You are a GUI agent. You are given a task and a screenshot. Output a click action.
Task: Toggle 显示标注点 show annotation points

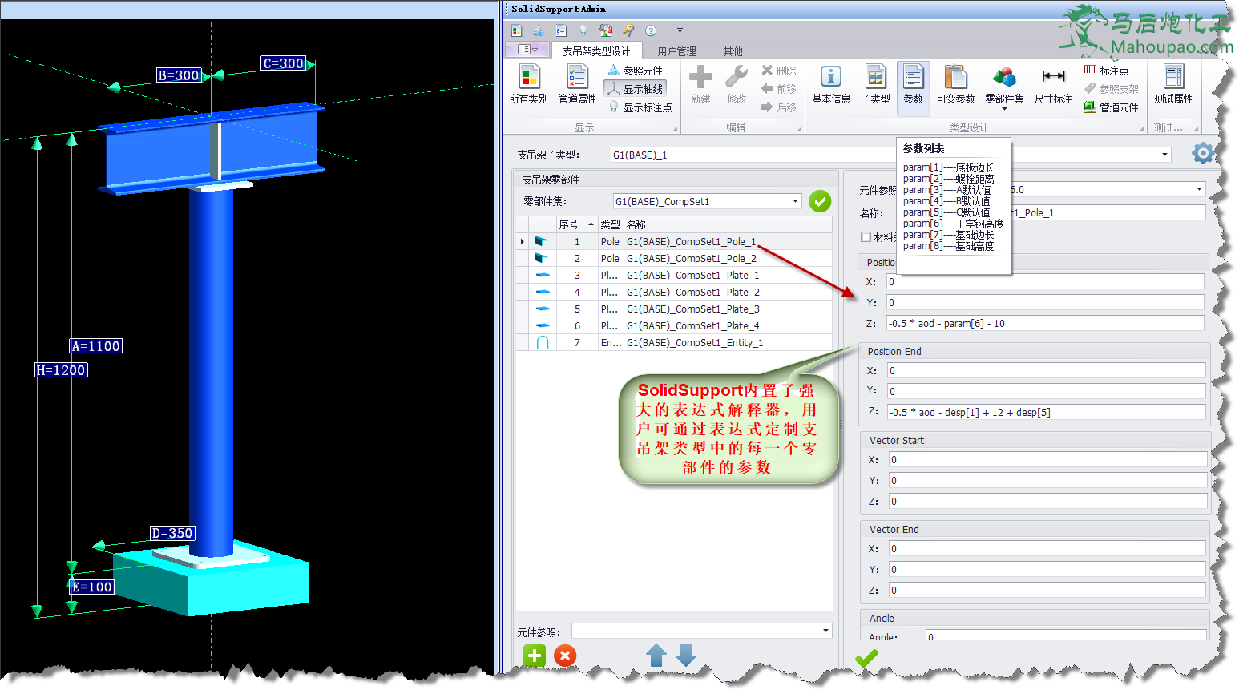pyautogui.click(x=640, y=107)
